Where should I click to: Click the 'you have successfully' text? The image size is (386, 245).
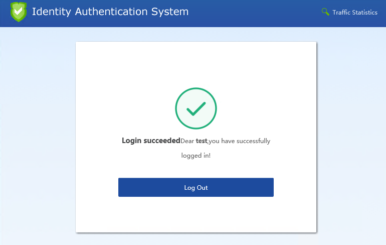240,141
